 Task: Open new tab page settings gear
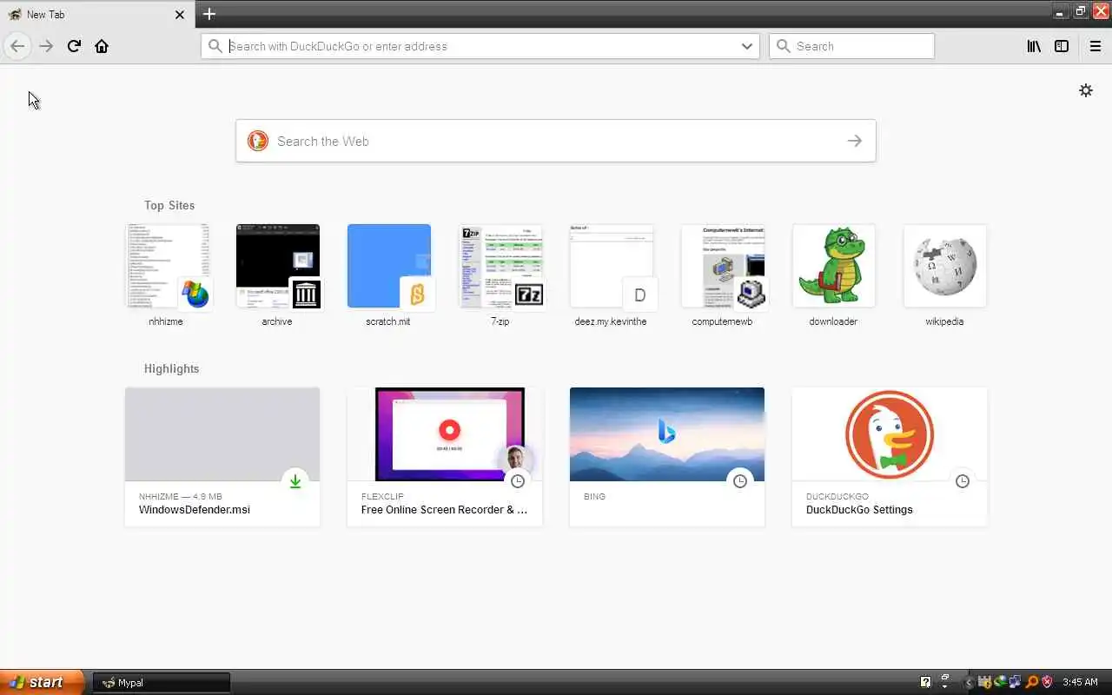coord(1086,90)
